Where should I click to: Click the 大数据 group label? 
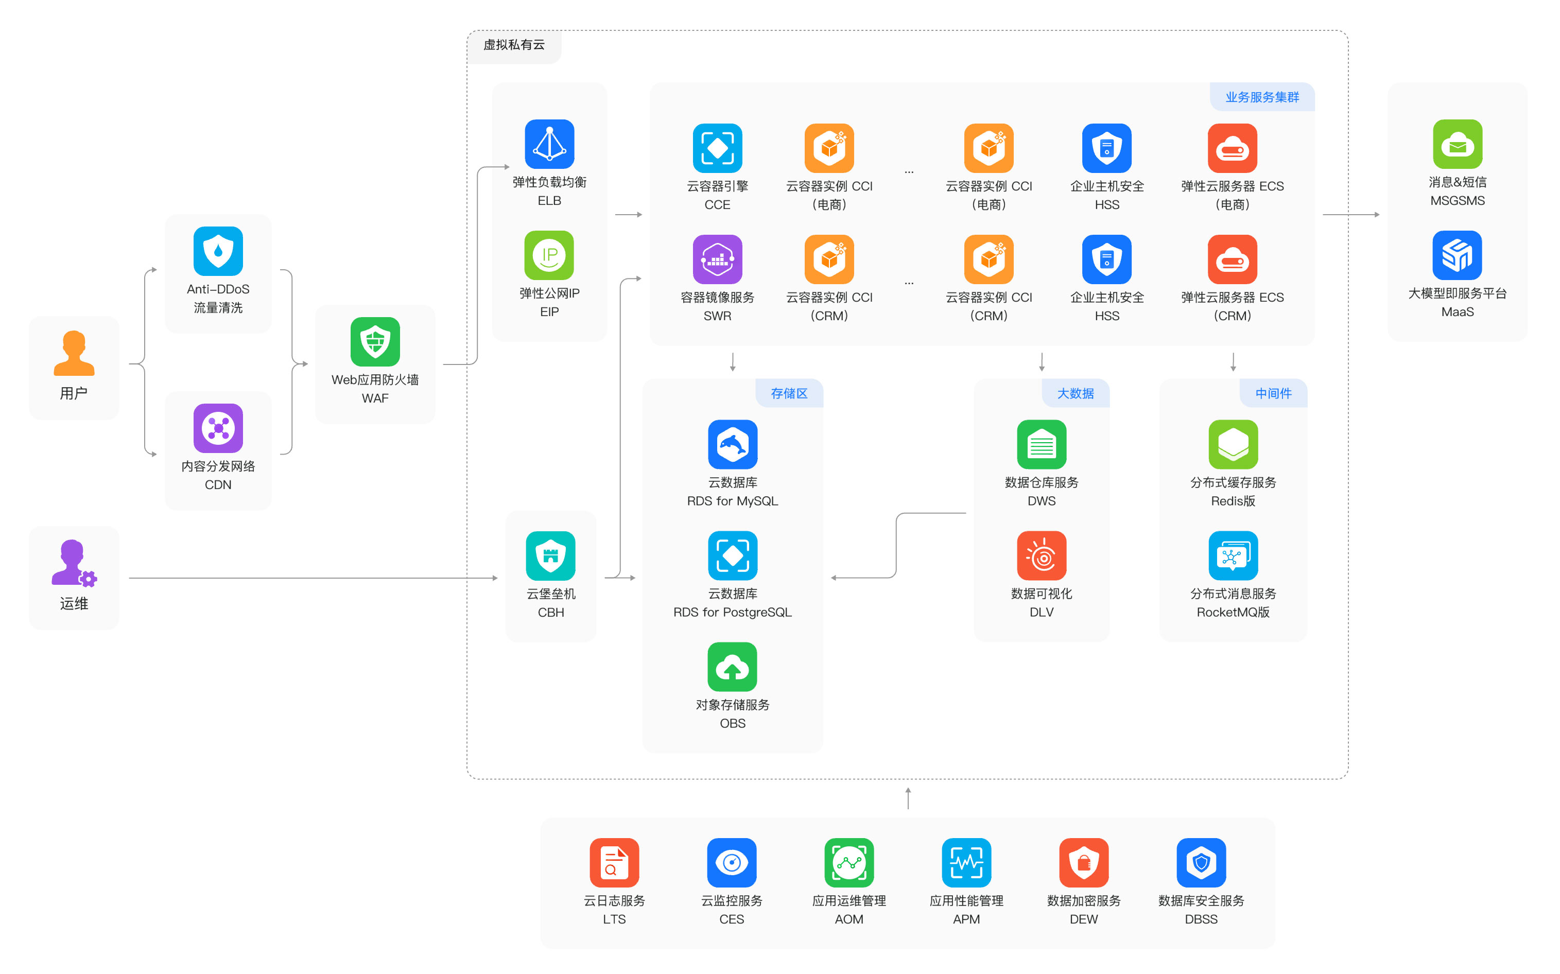click(x=1076, y=393)
